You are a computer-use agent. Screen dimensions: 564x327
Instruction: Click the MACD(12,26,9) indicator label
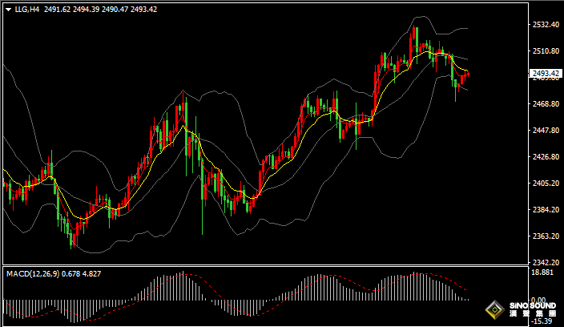[x=32, y=274]
